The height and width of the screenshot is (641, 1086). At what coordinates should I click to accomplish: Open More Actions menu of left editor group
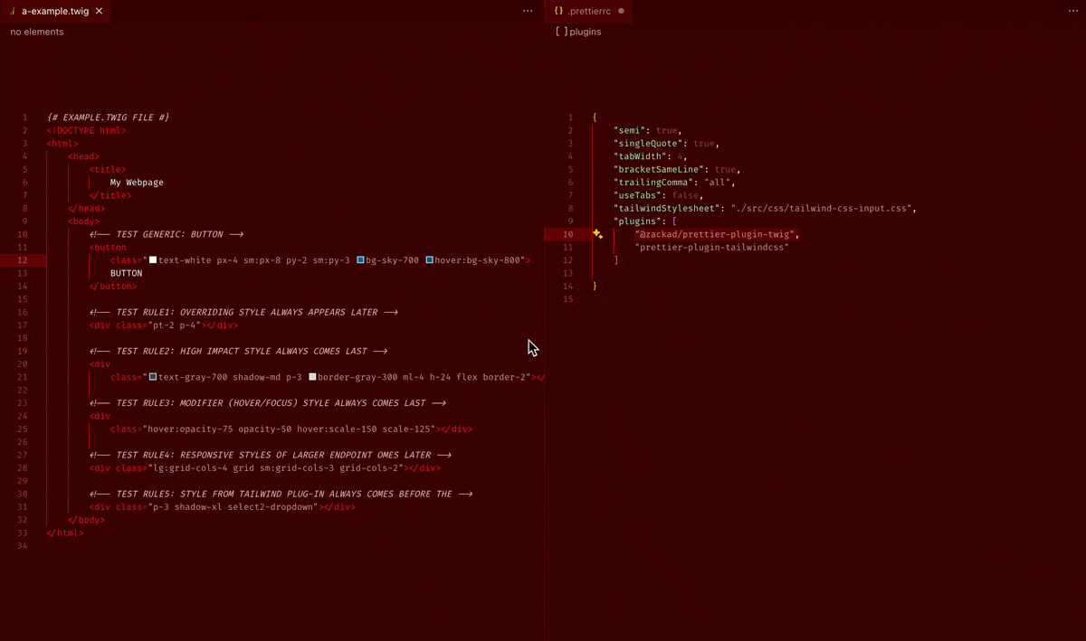528,11
